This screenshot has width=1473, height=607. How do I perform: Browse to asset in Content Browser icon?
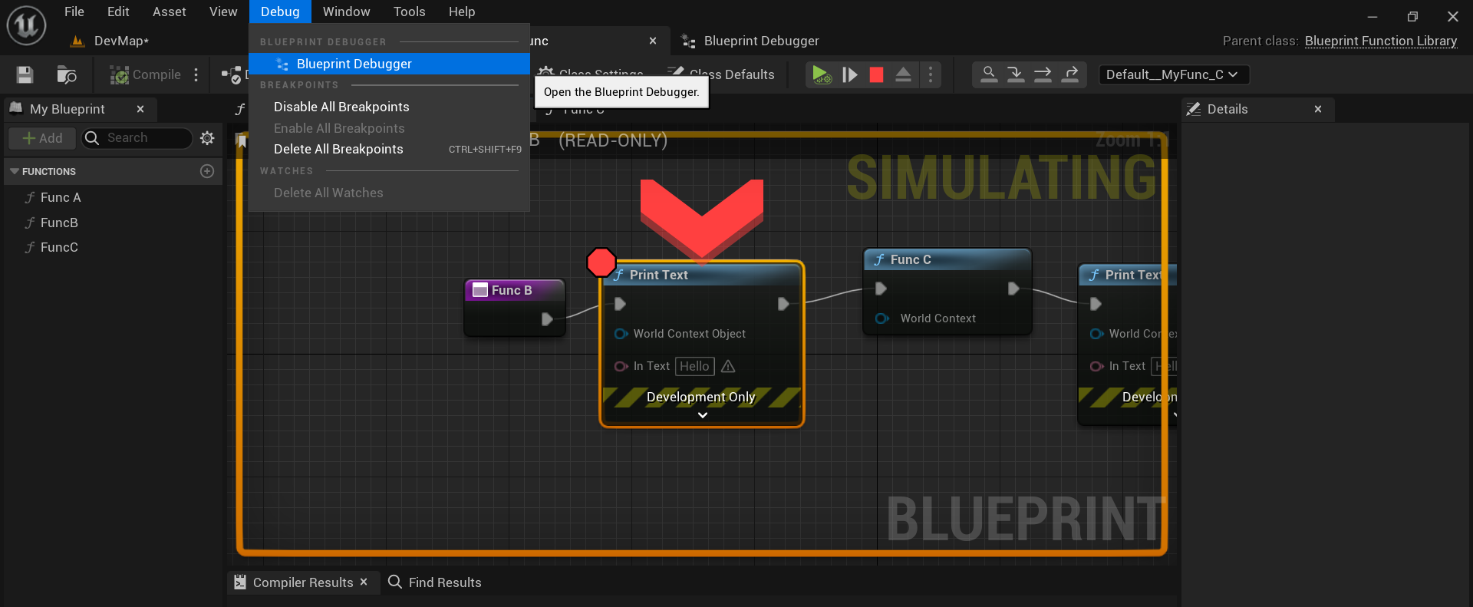pyautogui.click(x=67, y=74)
